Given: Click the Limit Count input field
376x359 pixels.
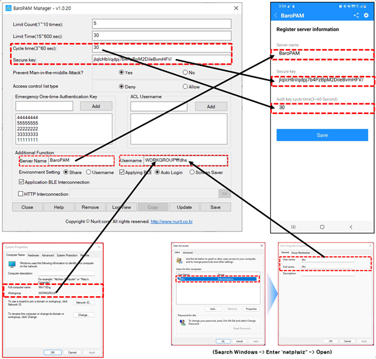Looking at the screenshot, I should (x=162, y=24).
